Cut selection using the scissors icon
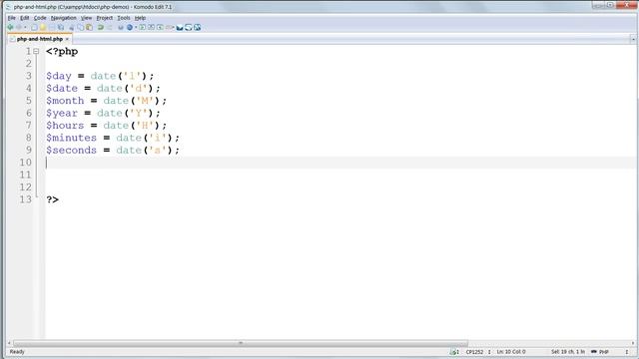 click(71, 27)
